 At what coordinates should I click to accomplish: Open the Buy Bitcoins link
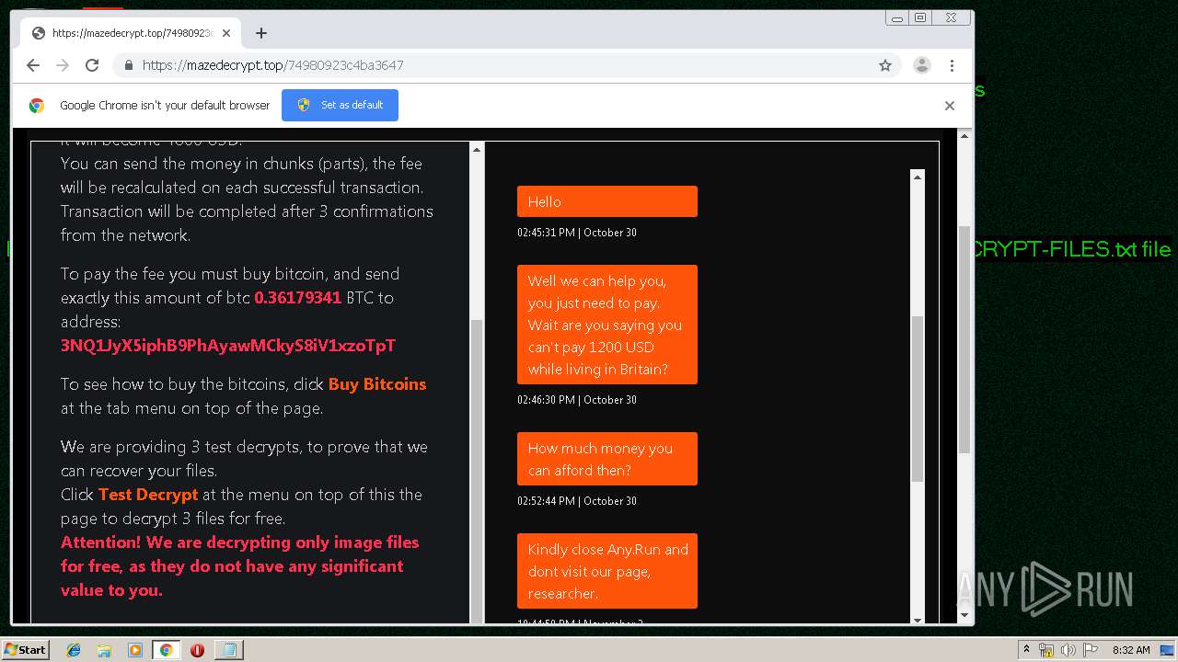tap(377, 384)
